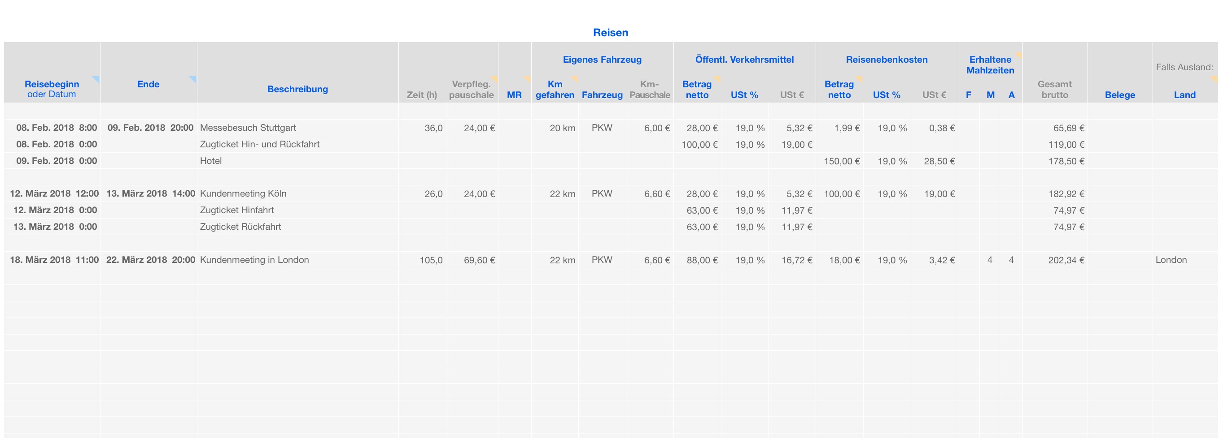Click the Hotel description cell
This screenshot has height=438, width=1223.
point(211,161)
